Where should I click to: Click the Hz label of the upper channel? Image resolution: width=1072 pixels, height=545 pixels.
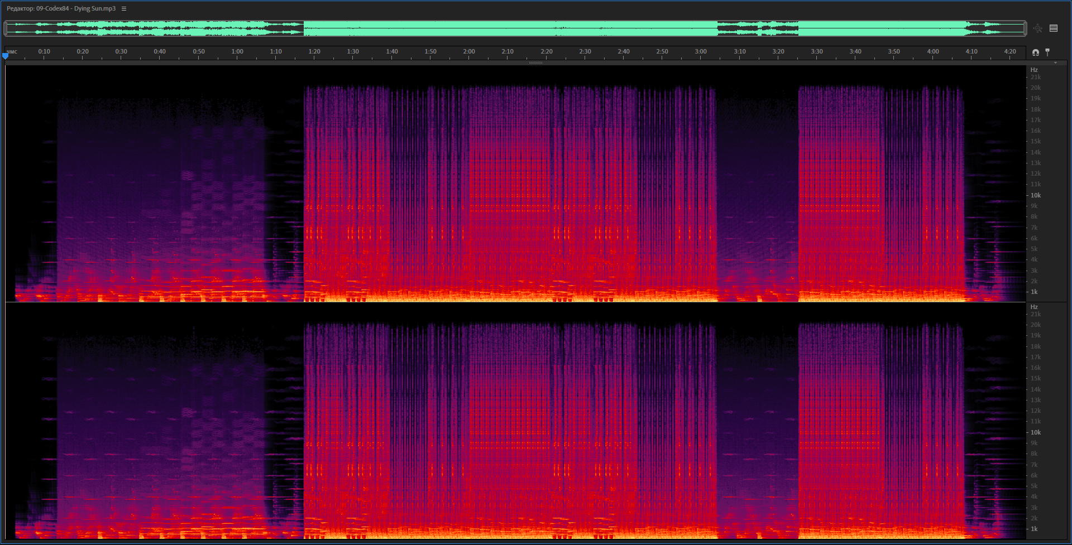coord(1034,70)
